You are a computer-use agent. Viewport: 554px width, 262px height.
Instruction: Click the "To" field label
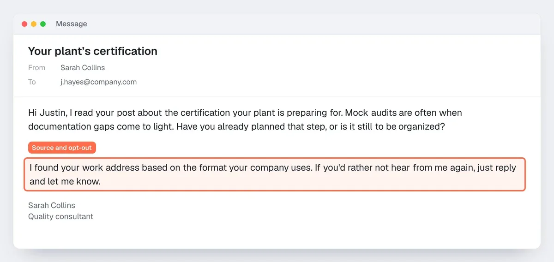tap(32, 82)
